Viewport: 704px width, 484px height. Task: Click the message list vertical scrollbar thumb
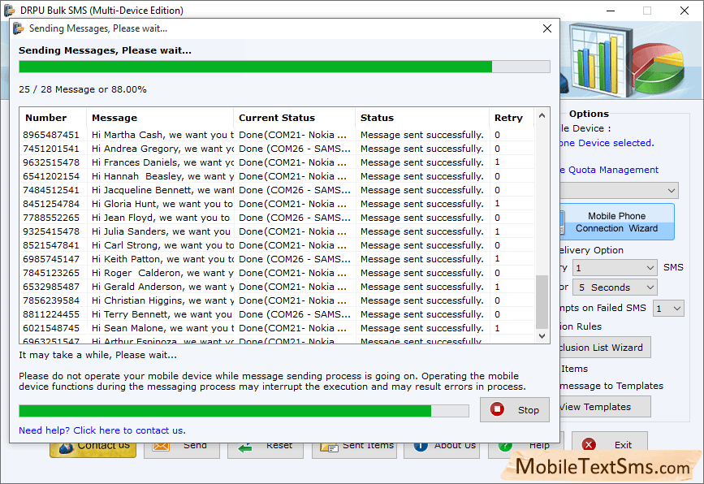point(542,302)
